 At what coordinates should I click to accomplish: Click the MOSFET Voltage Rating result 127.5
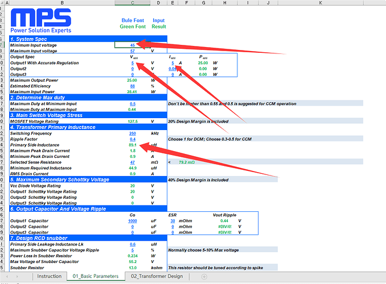tap(132, 121)
